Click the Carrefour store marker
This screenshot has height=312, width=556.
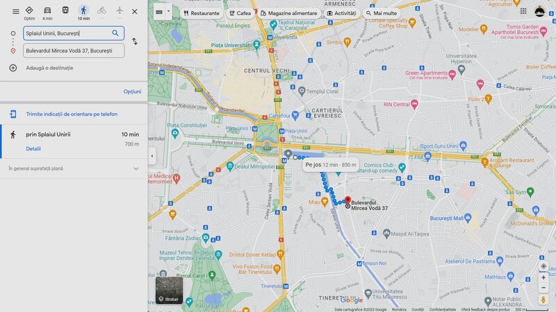(295, 115)
